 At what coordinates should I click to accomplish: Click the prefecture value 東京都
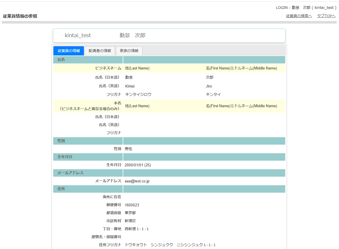(x=130, y=213)
